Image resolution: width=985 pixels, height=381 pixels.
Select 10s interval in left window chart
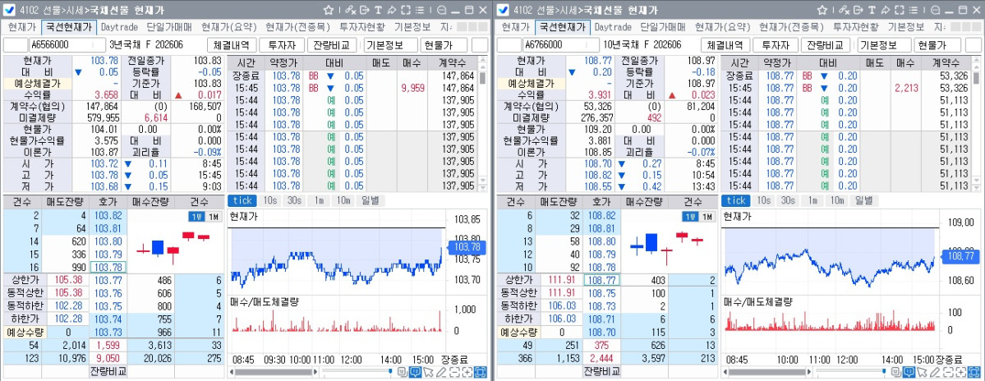(x=269, y=200)
